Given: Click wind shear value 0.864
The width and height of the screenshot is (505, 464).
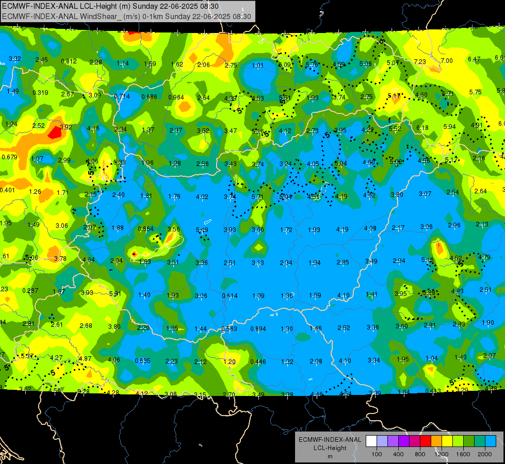Looking at the screenshot, I should point(146,229).
